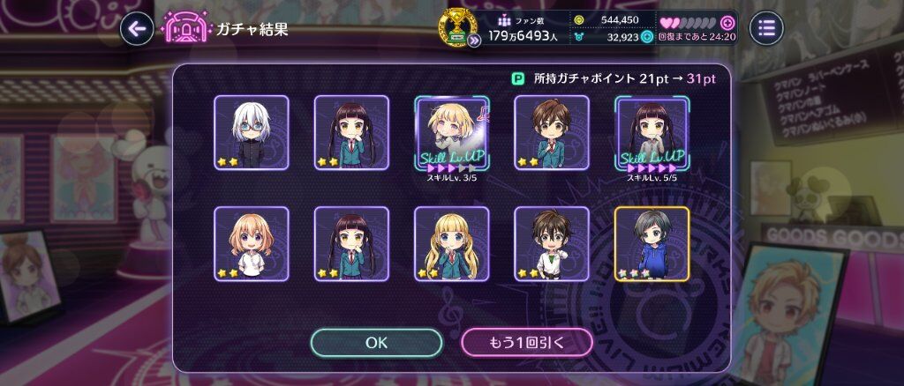Click the OK button

pos(376,343)
